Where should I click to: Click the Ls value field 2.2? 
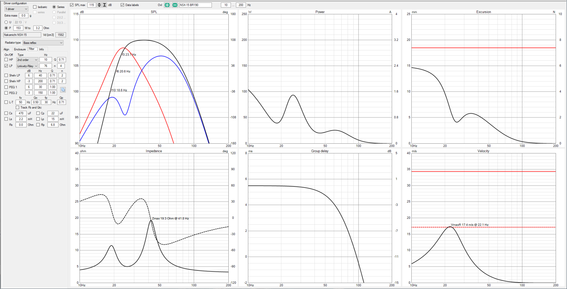click(21, 119)
